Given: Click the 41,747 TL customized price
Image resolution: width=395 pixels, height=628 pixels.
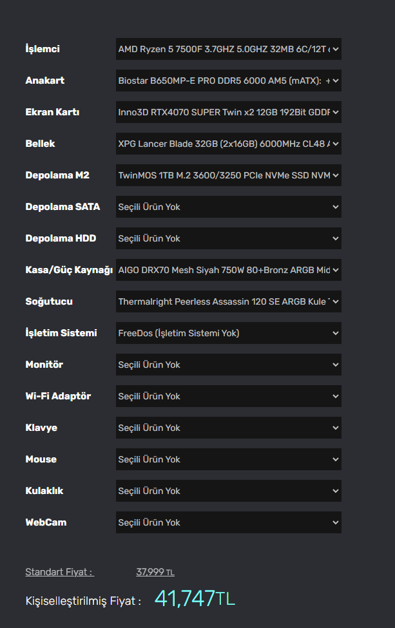Looking at the screenshot, I should point(195,599).
